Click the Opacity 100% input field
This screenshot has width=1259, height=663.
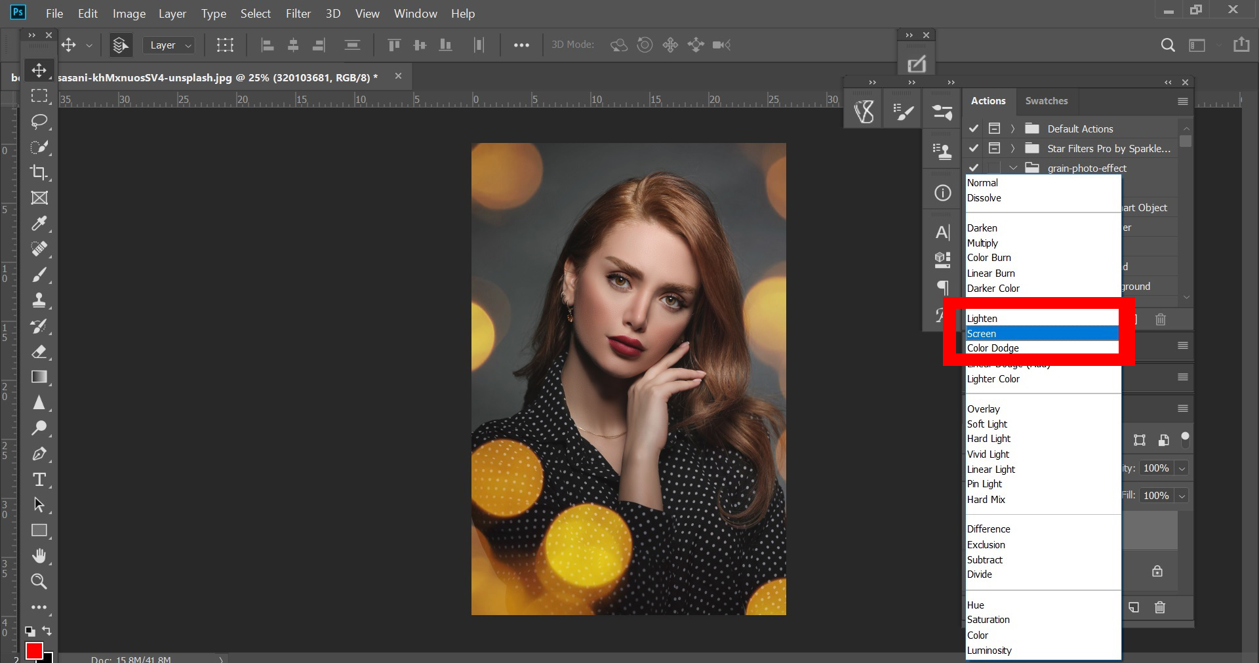coord(1157,468)
